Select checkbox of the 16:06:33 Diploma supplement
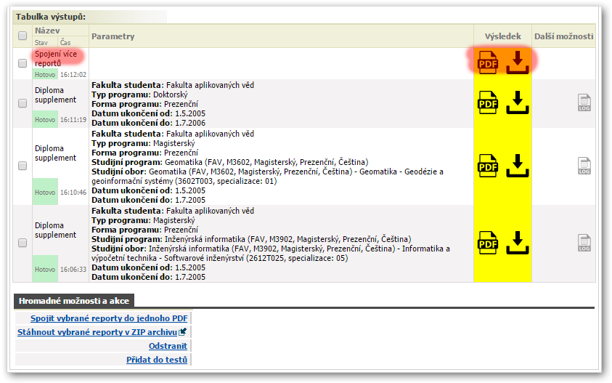Viewport: 612px width, 383px height. pyautogui.click(x=23, y=243)
